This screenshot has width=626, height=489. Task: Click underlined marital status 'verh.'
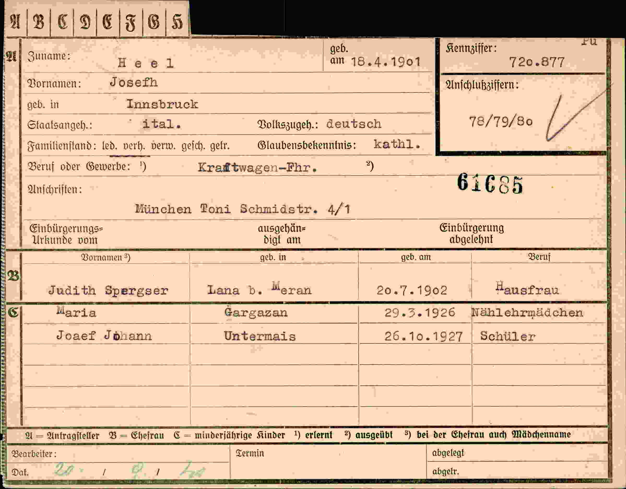pos(134,146)
